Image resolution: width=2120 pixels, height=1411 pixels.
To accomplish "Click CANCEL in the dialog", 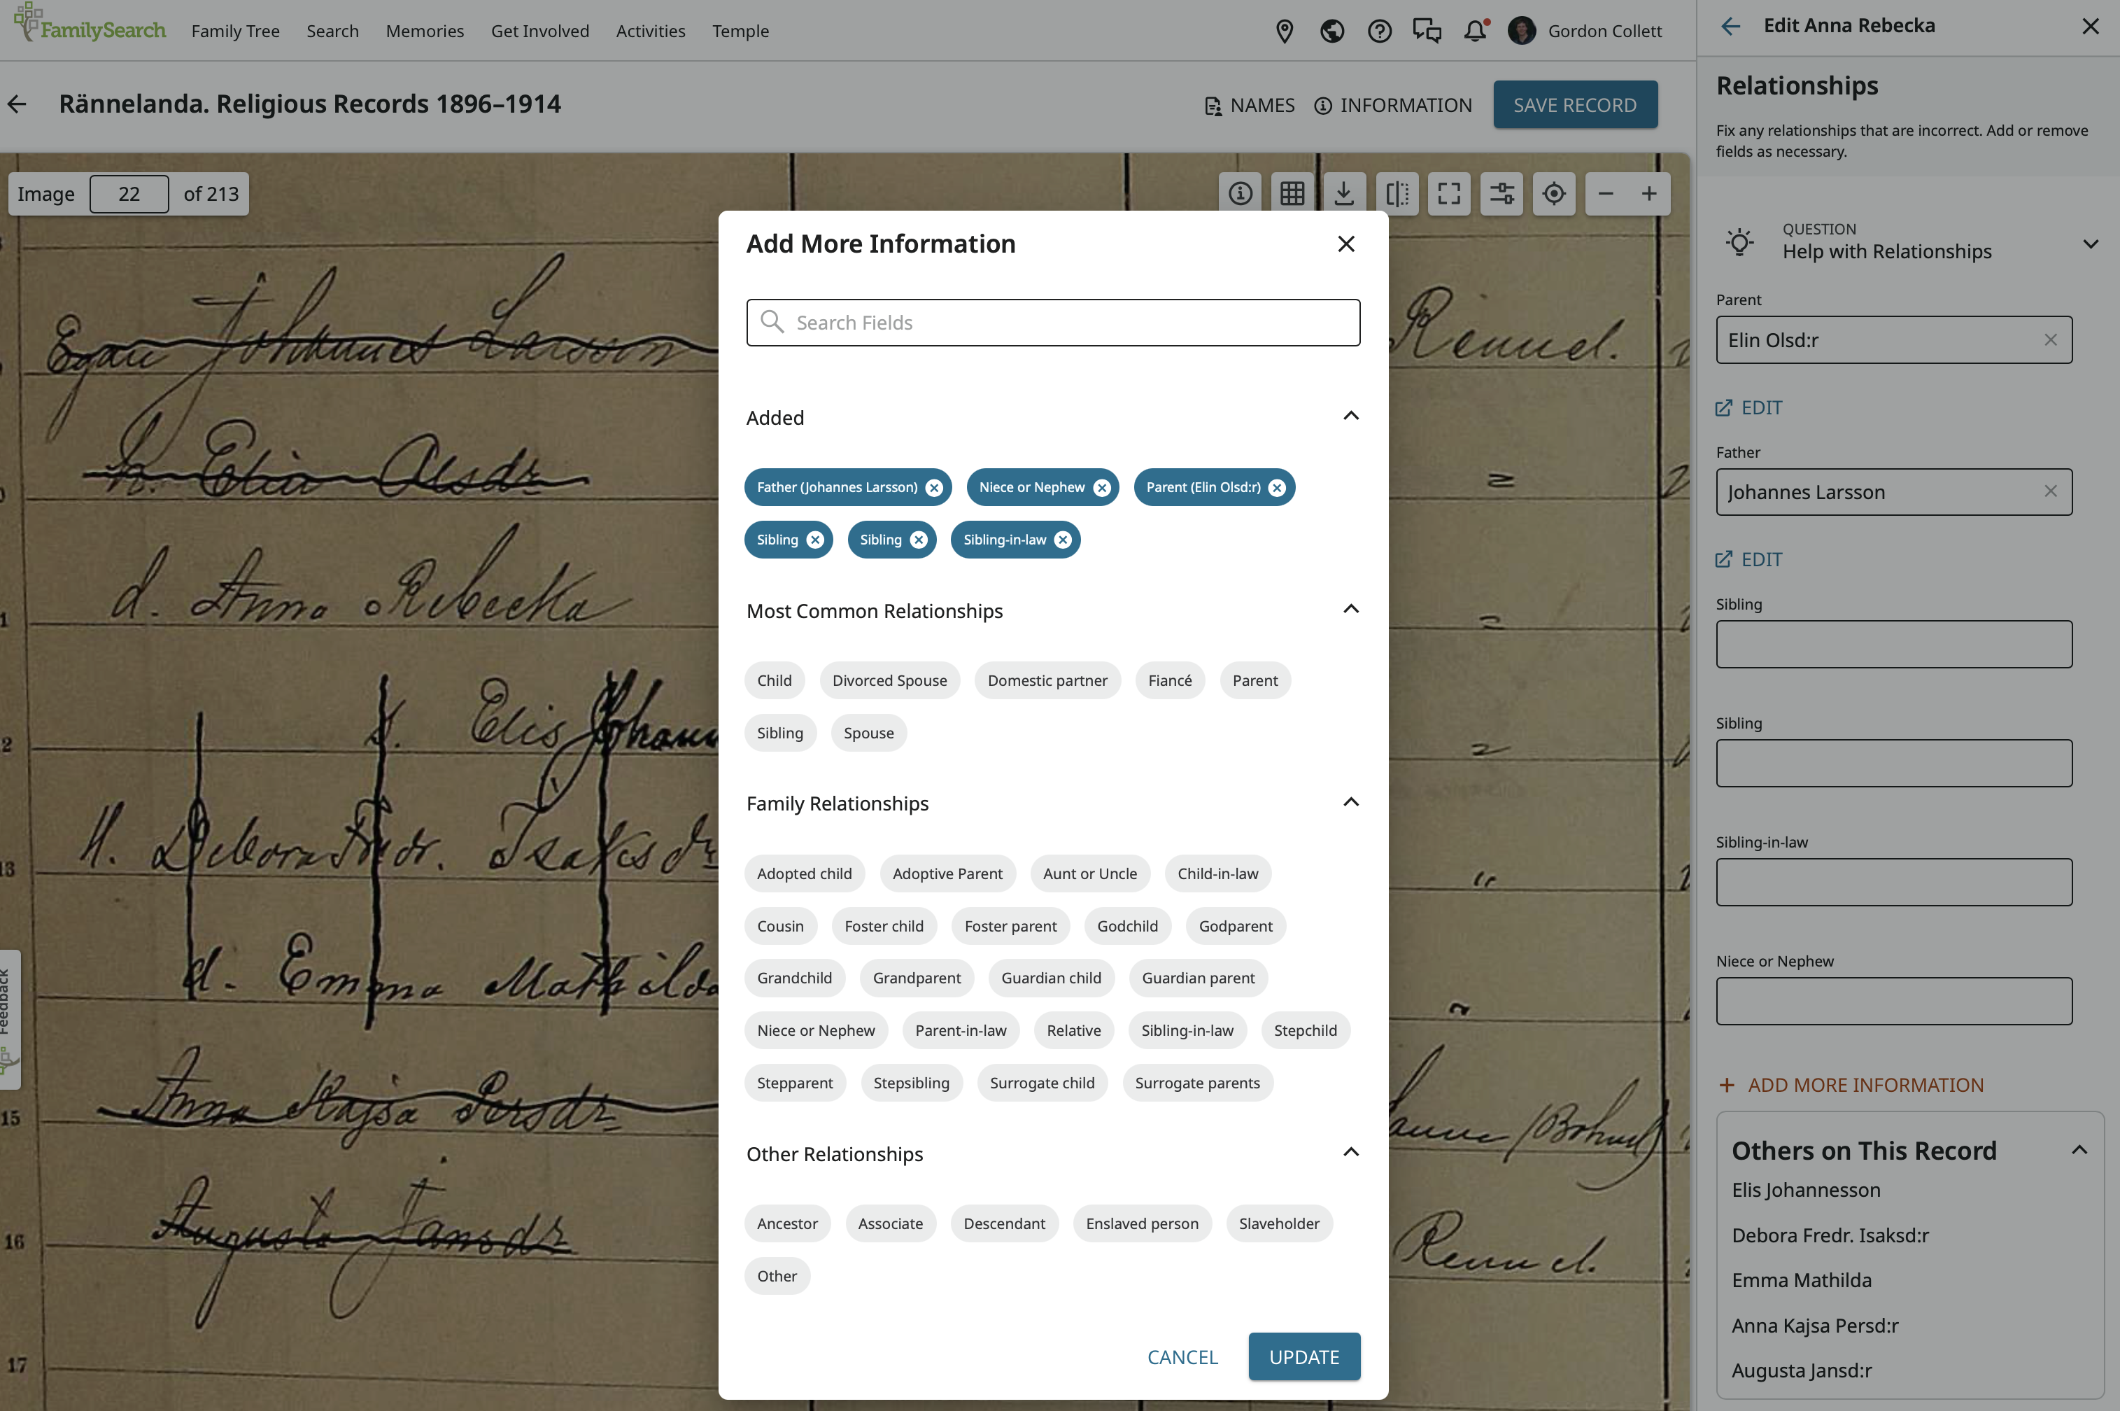I will click(1182, 1356).
